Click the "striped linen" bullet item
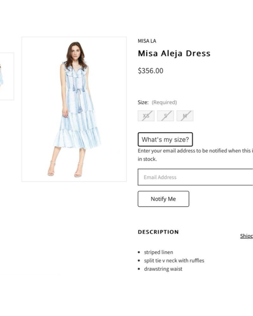Image resolution: width=253 pixels, height=316 pixels. (158, 252)
